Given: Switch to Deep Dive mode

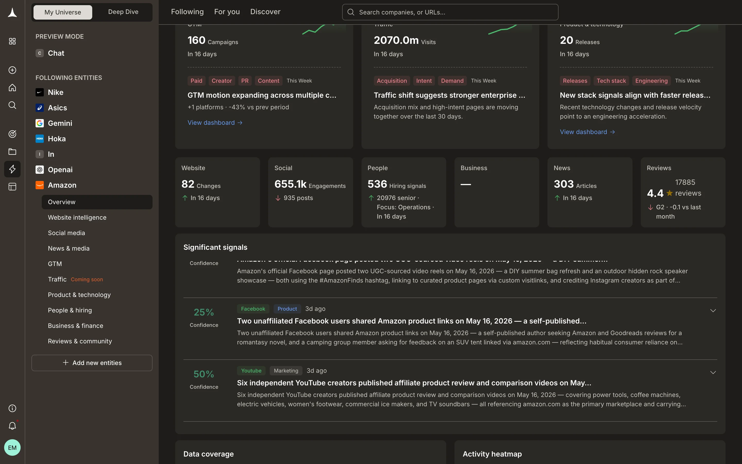Looking at the screenshot, I should click(x=123, y=12).
